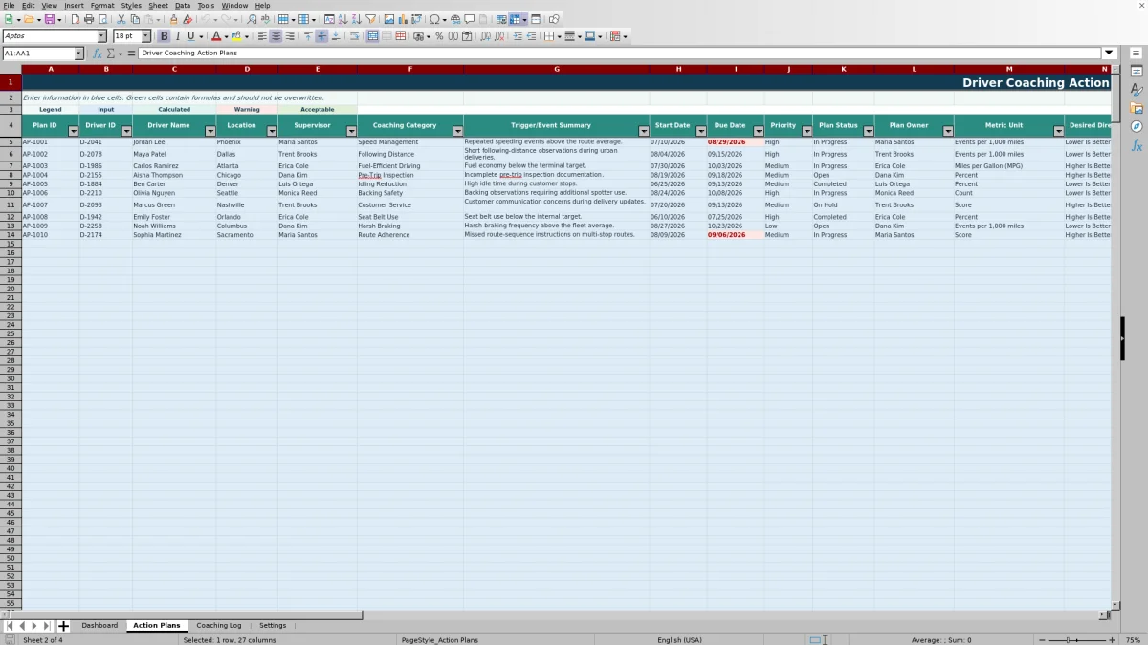Click the Insert Special Character omega icon

[435, 19]
